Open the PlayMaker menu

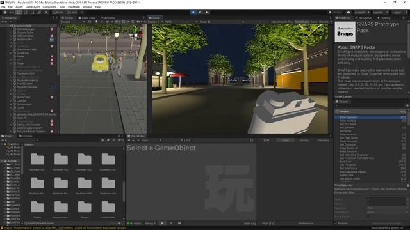tap(74, 7)
